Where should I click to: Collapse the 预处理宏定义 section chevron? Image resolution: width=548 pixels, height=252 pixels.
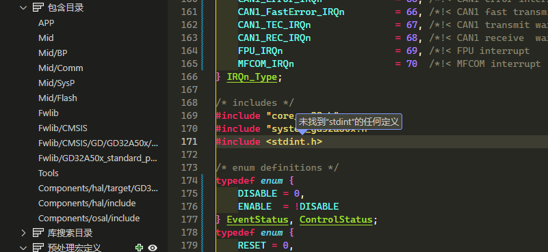pos(23,248)
